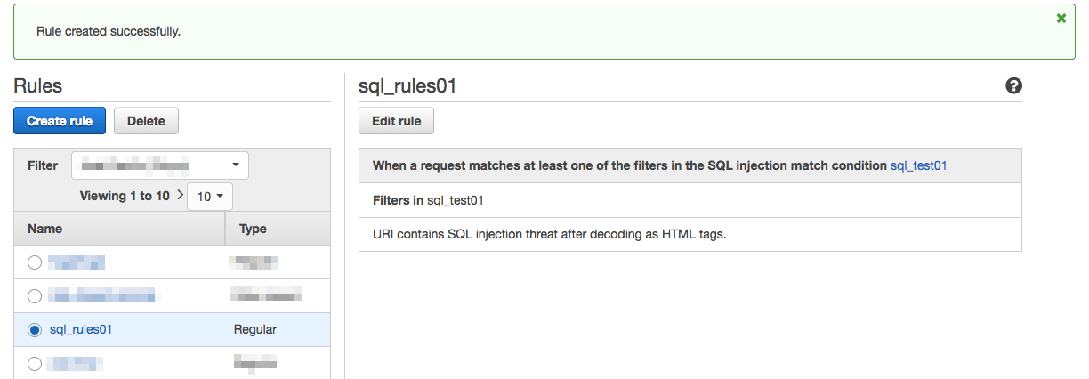Screen dimensions: 1089x379
Task: Open help with the question mark icon
Action: point(1013,86)
